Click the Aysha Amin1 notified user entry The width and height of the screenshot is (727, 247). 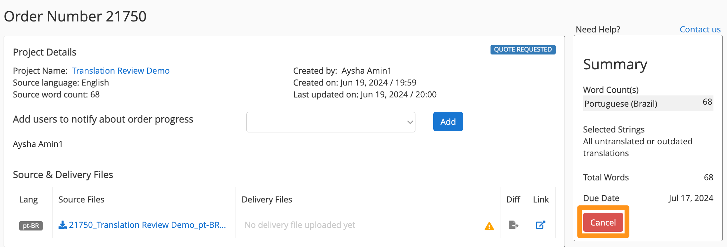(x=38, y=144)
